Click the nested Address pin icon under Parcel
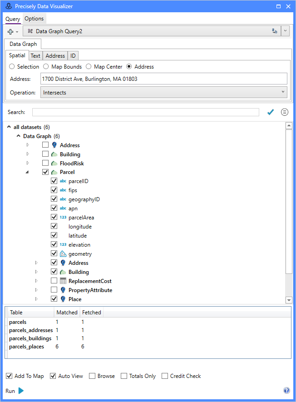The height and width of the screenshot is (402, 296). click(x=63, y=263)
